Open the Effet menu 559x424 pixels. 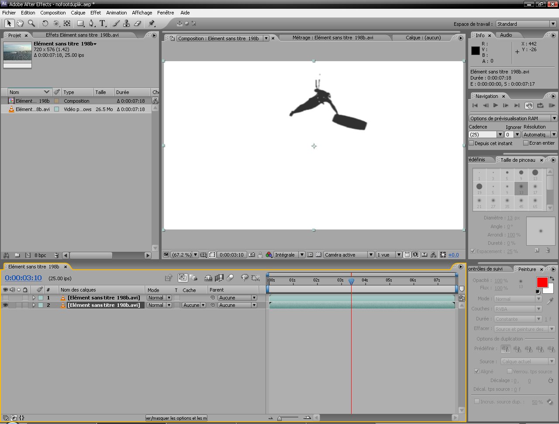coord(96,13)
